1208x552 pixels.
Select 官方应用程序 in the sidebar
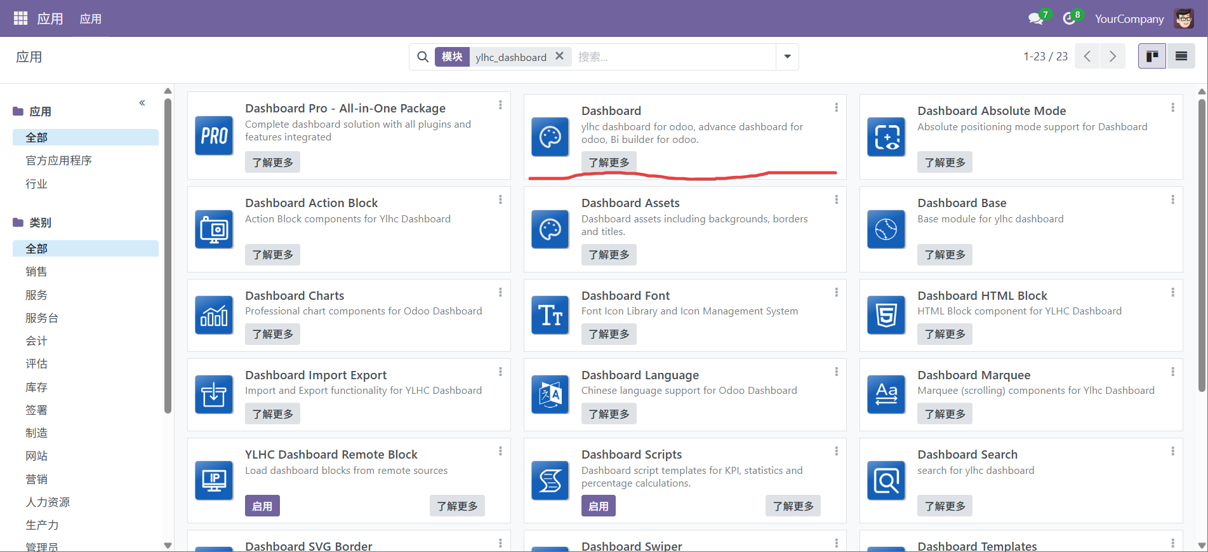(58, 161)
